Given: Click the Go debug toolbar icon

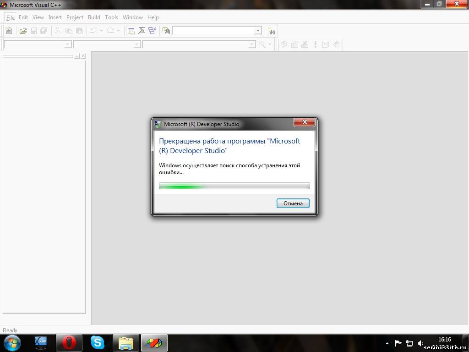Looking at the screenshot, I should [326, 44].
